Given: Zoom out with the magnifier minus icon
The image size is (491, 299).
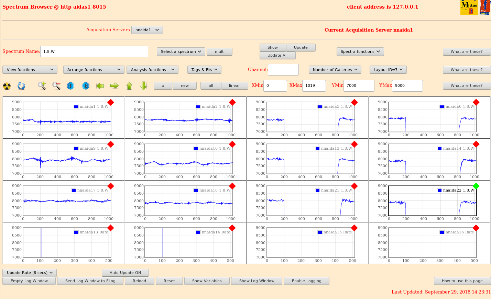Looking at the screenshot, I should 56,86.
